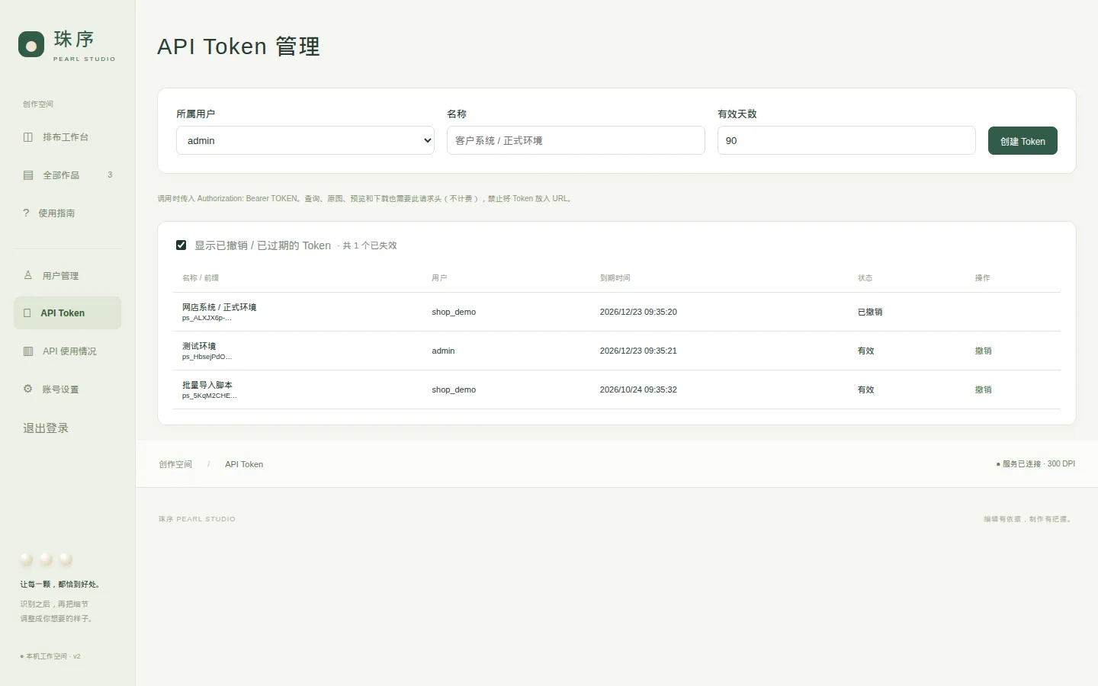Open the 所属用户 dropdown showing admin
The image size is (1098, 686).
point(305,140)
